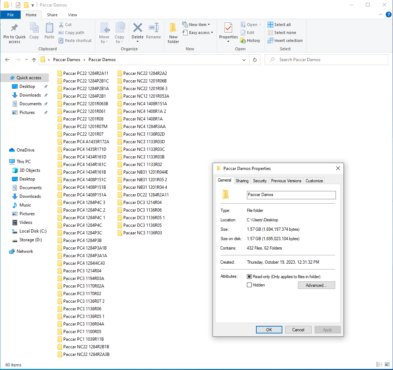Select folder Paccar NC22 1284R2A2

pos(142,73)
